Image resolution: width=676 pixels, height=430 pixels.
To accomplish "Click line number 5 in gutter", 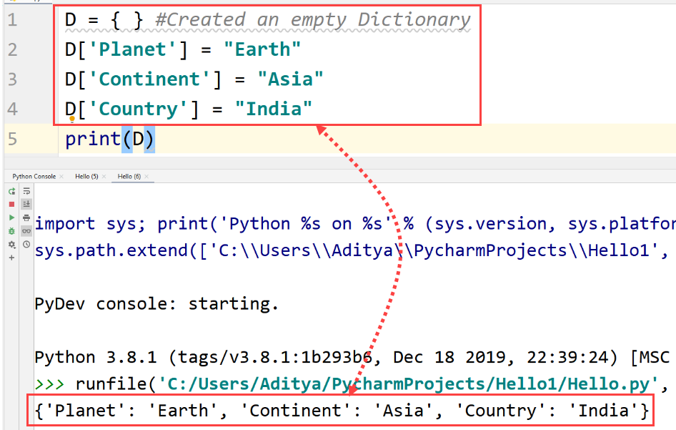I will pos(12,139).
